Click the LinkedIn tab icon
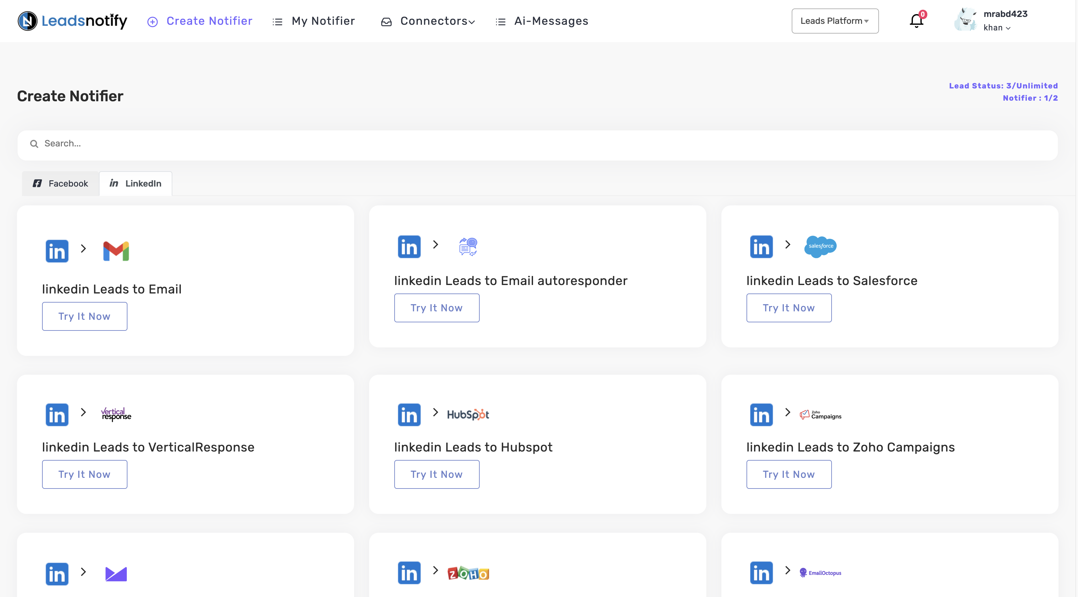The height and width of the screenshot is (597, 1078). point(114,183)
